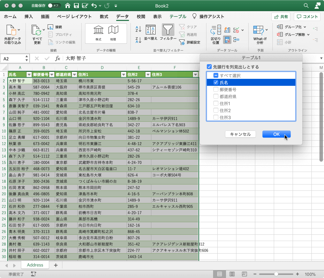Add a new sheet with plus button
Image resolution: width=324 pixels, height=278 pixels.
[55, 265]
